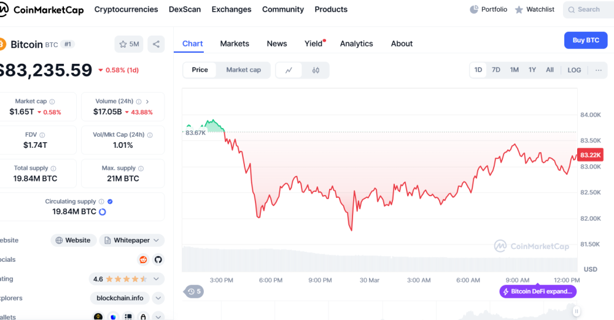This screenshot has width=614, height=320.
Task: Set chart range to All
Action: click(x=550, y=70)
